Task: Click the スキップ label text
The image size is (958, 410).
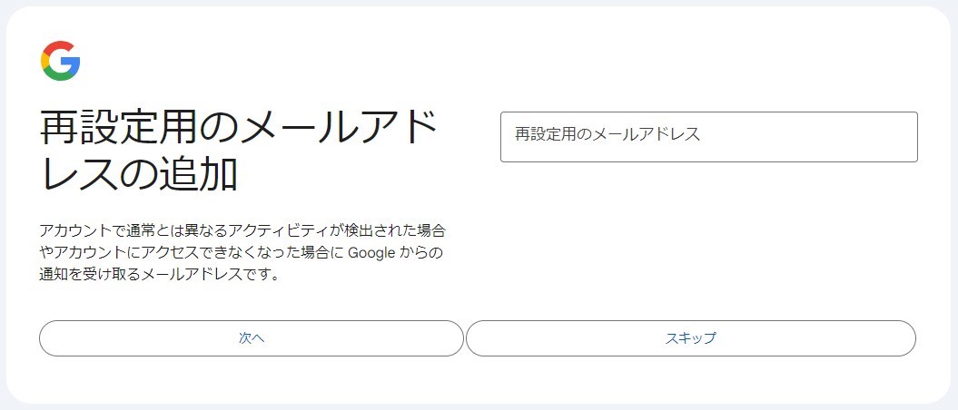Action: pos(691,338)
